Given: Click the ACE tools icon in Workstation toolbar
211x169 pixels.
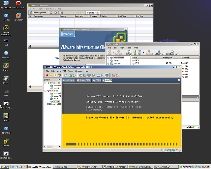Looking at the screenshot, I should (113, 75).
